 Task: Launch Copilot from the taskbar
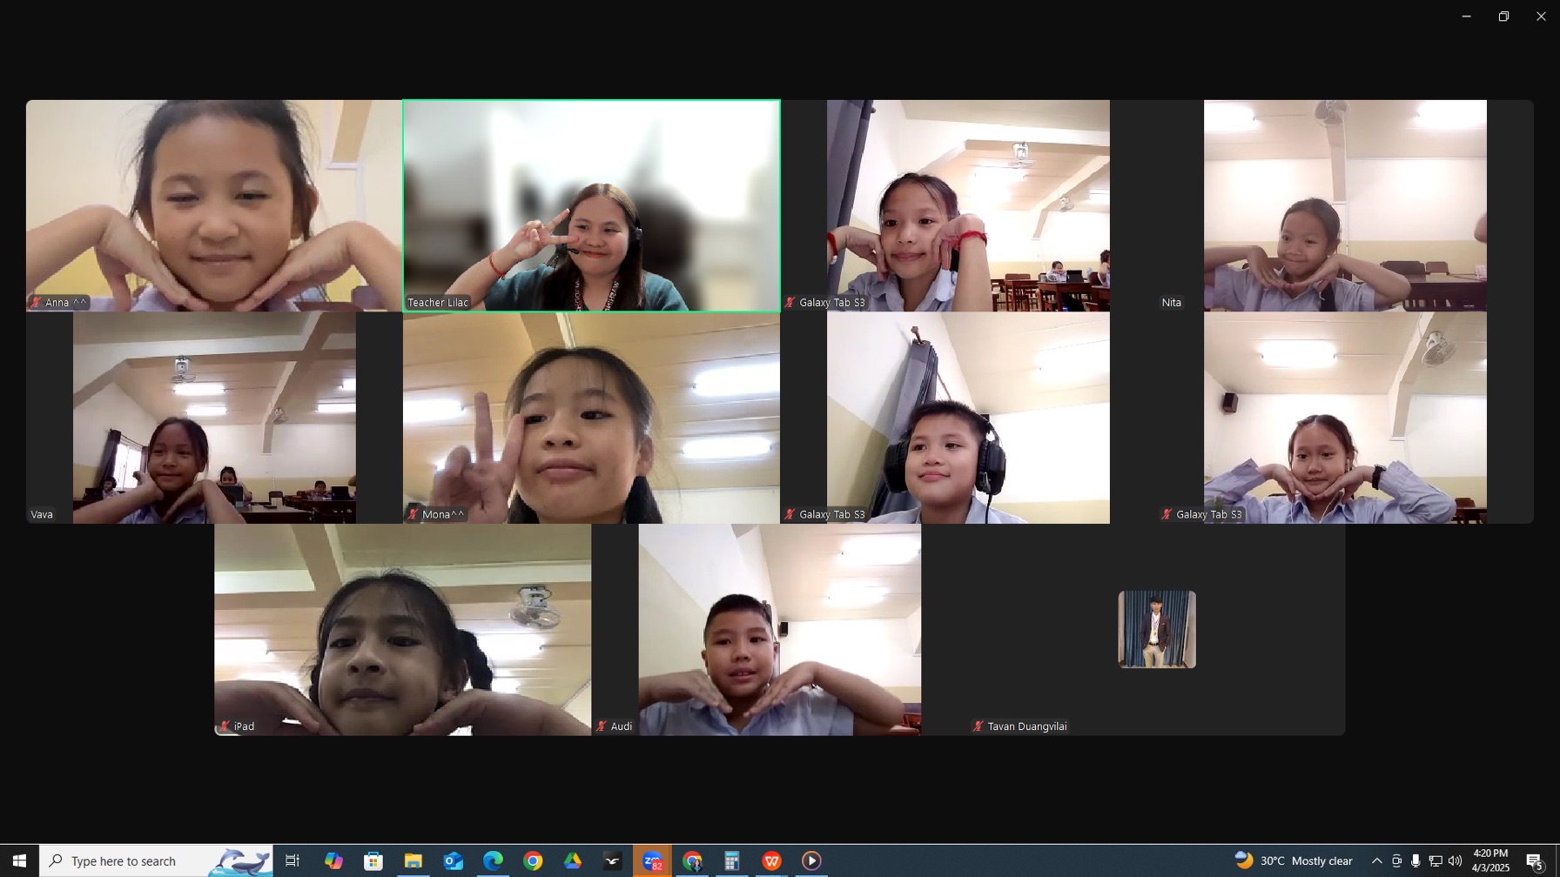pos(333,860)
